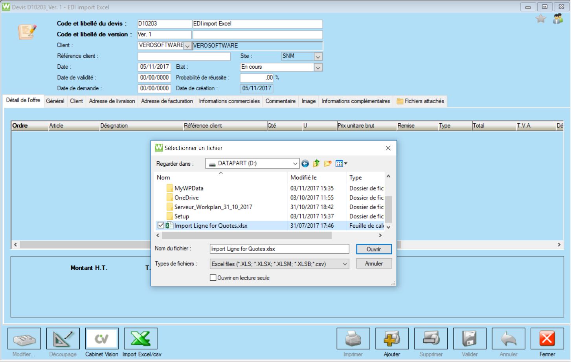Image resolution: width=571 pixels, height=362 pixels.
Task: Create a new folder in the file dialog
Action: [327, 164]
